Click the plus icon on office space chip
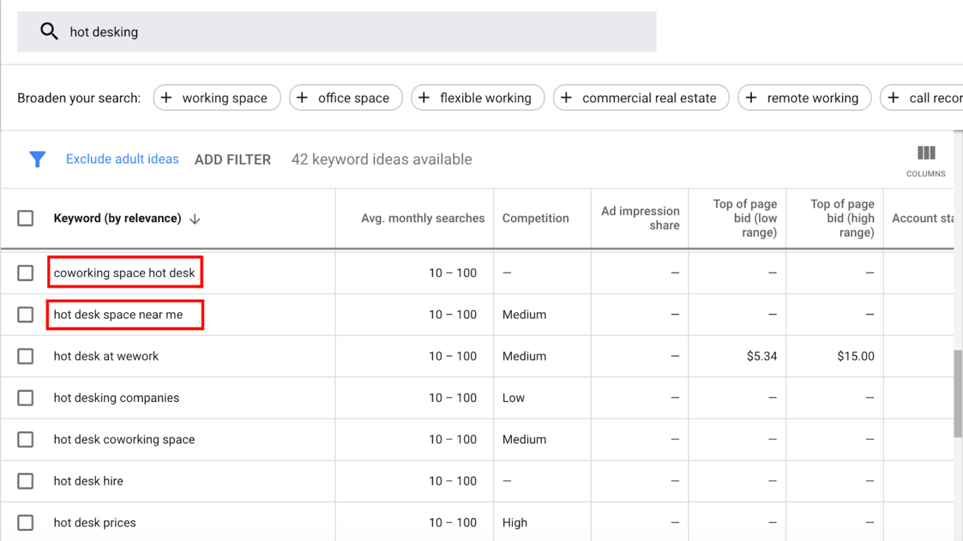 click(302, 98)
